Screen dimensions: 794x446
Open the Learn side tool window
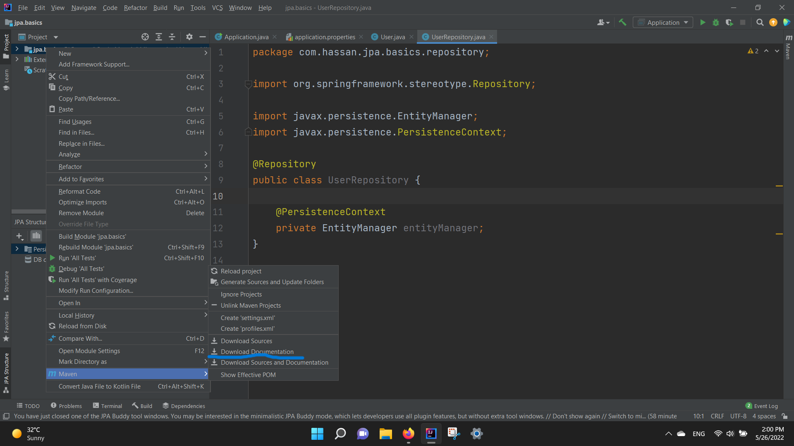[x=6, y=80]
